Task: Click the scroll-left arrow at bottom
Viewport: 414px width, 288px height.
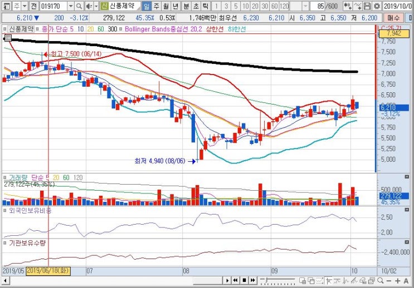Action: pyautogui.click(x=5, y=281)
